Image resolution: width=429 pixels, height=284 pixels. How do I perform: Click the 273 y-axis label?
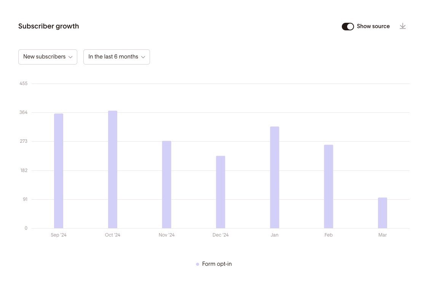[24, 141]
